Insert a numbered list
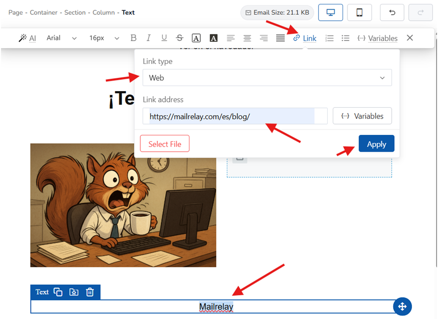 329,38
